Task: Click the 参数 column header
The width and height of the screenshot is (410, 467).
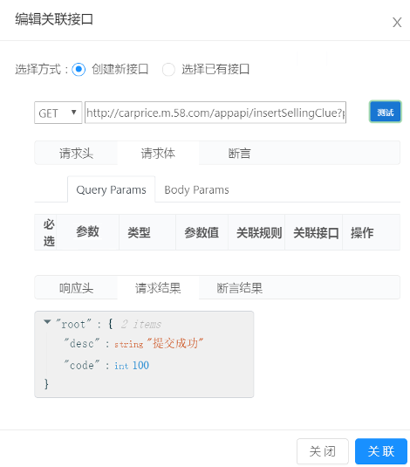Action: (87, 231)
